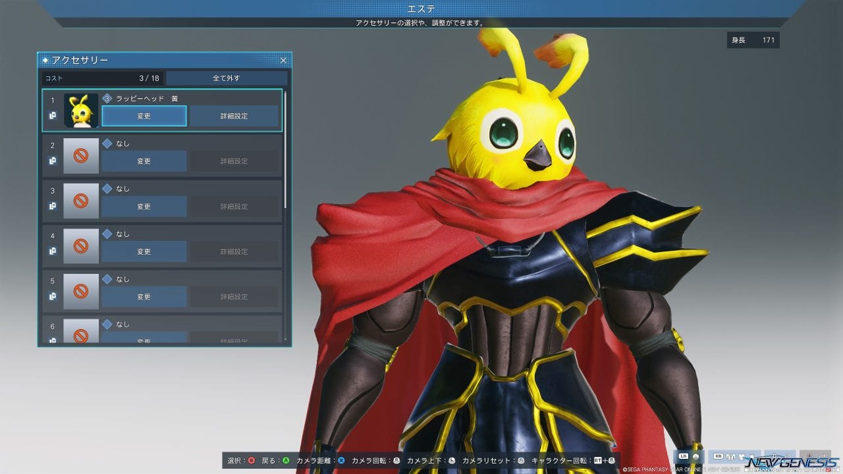This screenshot has width=843, height=474.
Task: Open 詳細設定 for ラッピーヘッド 黄
Action: 234,116
